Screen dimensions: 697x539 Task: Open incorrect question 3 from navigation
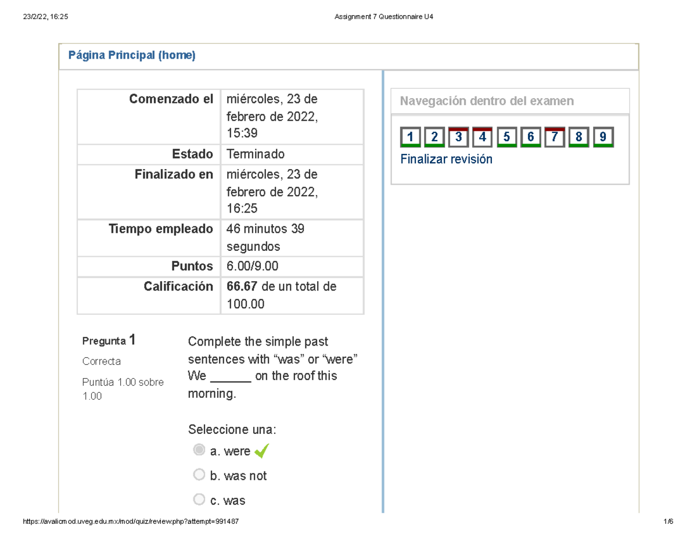(x=458, y=137)
